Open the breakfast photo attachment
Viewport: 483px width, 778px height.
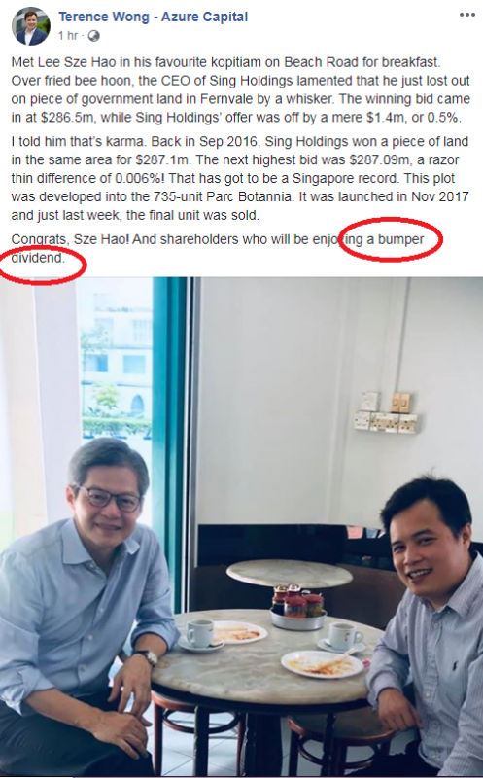[x=241, y=526]
